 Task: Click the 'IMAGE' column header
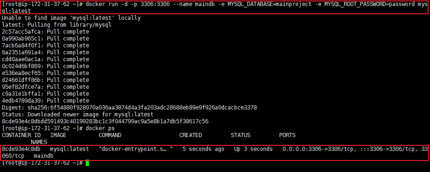58,135
